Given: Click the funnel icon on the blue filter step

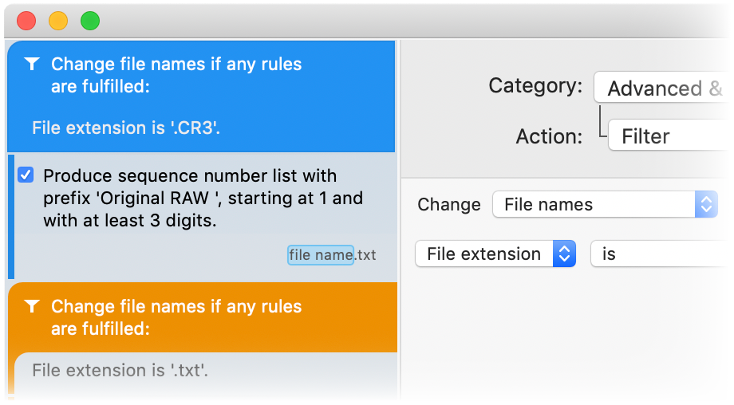Looking at the screenshot, I should click(32, 65).
